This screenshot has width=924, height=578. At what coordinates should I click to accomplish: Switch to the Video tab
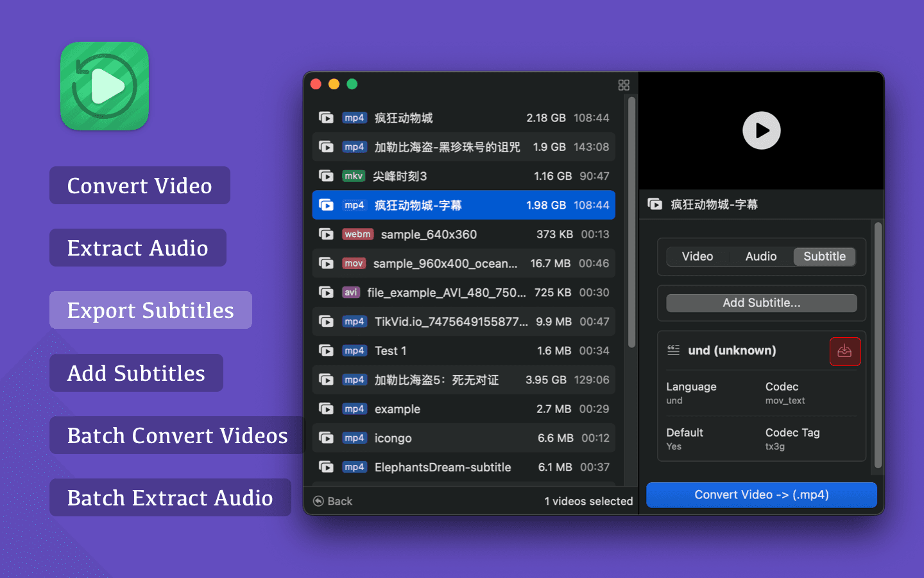tap(697, 256)
